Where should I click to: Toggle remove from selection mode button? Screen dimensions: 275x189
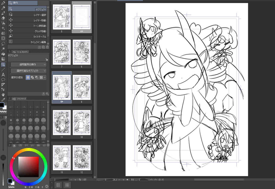click(37, 77)
